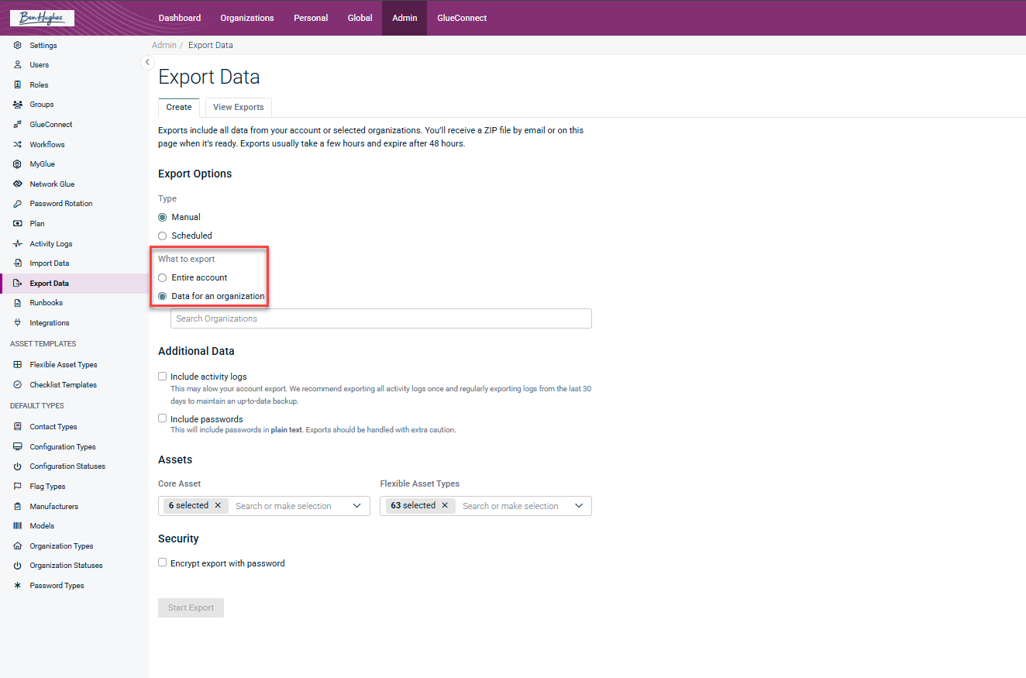Click the Runbooks icon in sidebar

[x=18, y=303]
